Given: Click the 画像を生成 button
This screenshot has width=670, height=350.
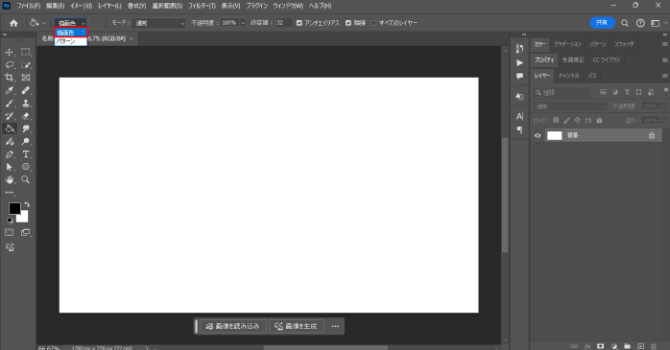Looking at the screenshot, I should (297, 326).
